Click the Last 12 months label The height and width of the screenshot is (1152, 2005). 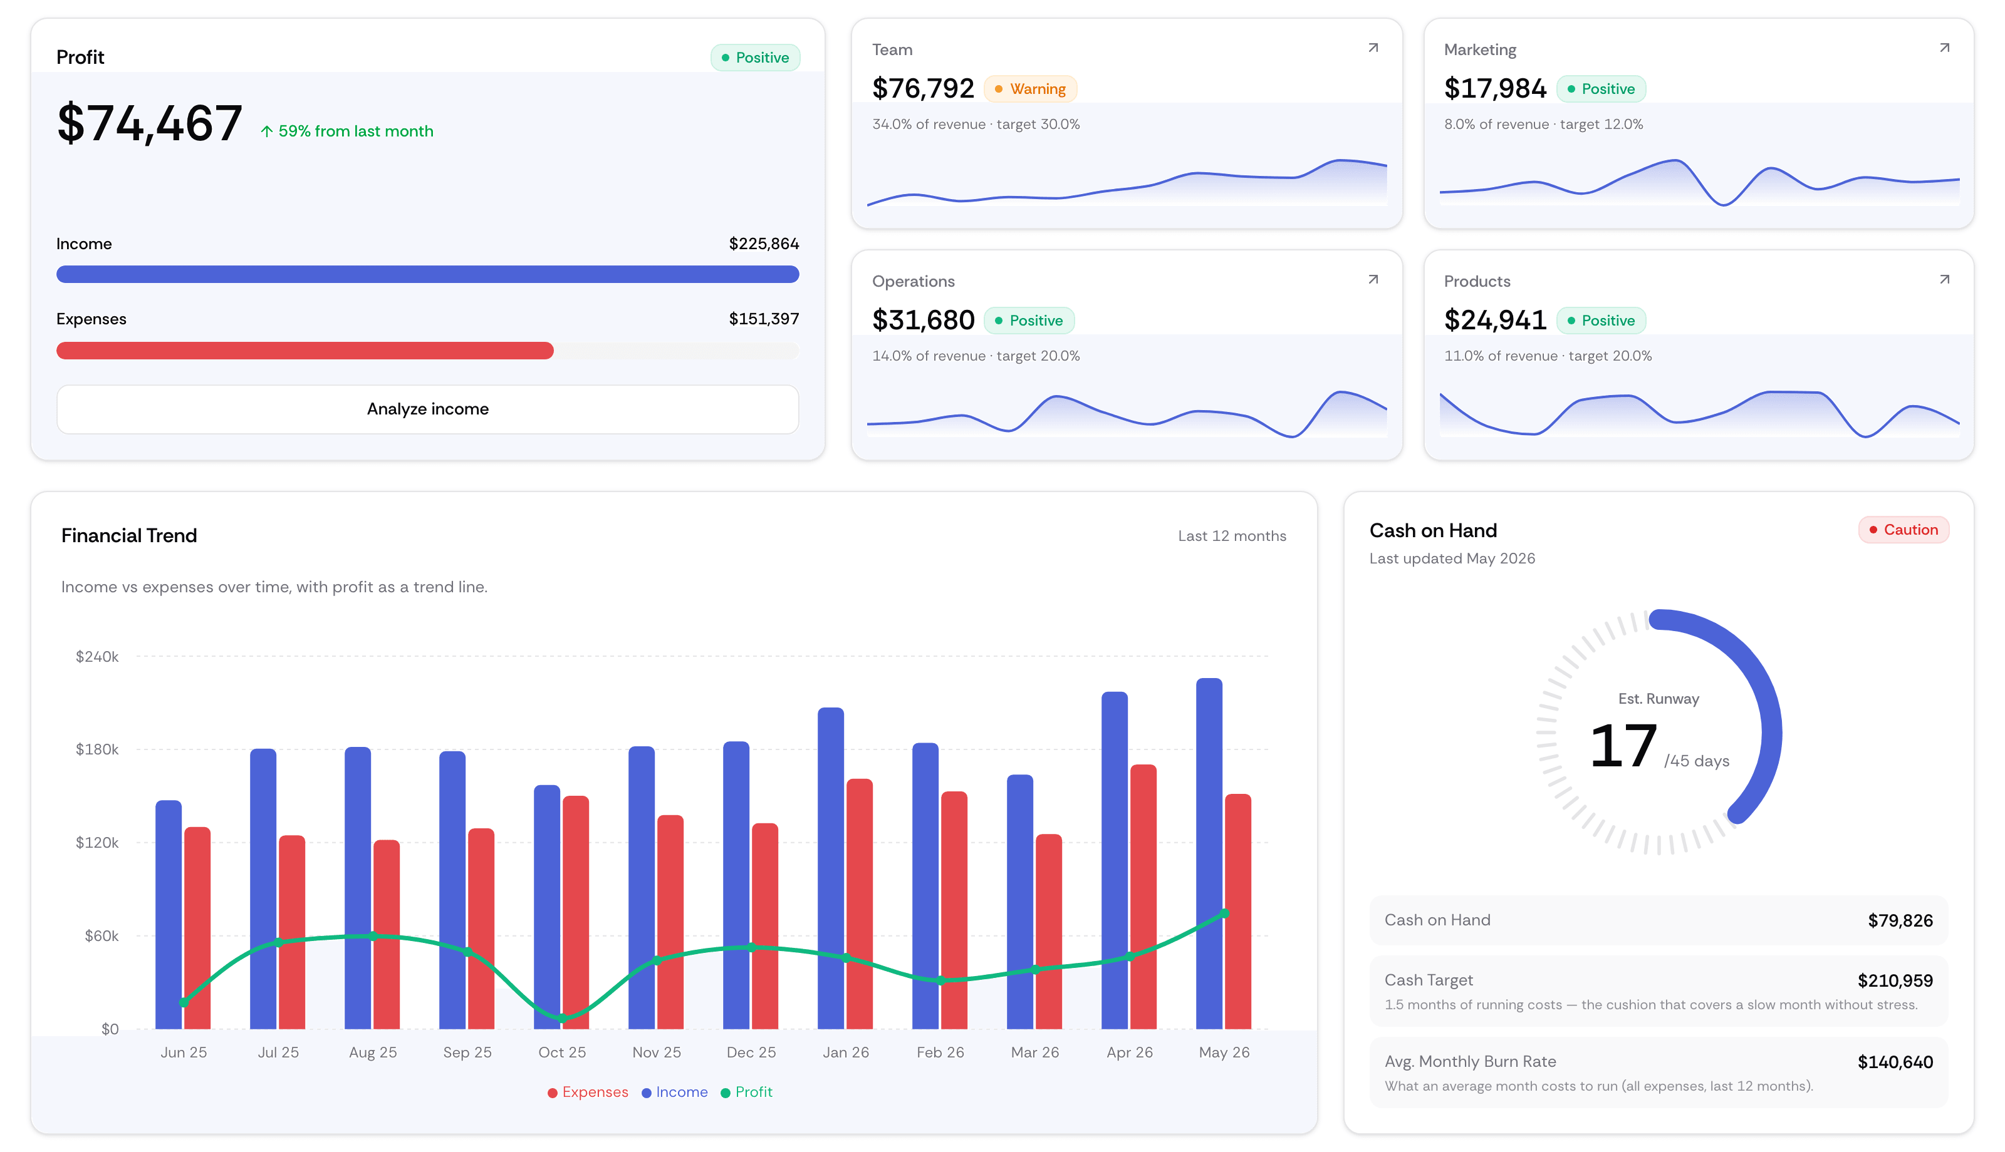[x=1232, y=536]
